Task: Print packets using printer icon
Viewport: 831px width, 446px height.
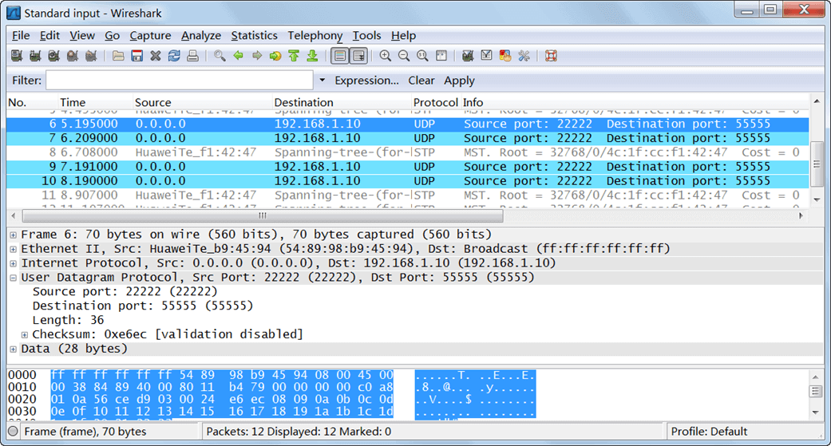Action: click(x=192, y=56)
